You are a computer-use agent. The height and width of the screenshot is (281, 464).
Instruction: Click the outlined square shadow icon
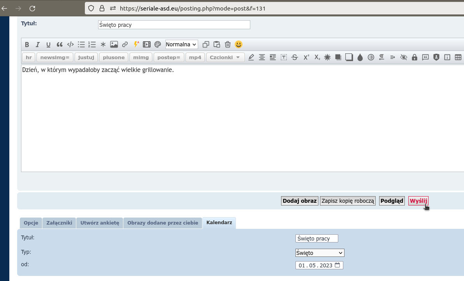tap(349, 57)
